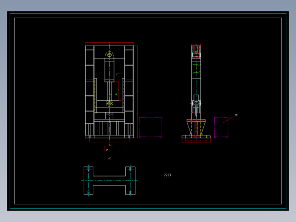296x222 pixels.
Task: Select the magenta dashed box with the leader line
Action: point(221,128)
